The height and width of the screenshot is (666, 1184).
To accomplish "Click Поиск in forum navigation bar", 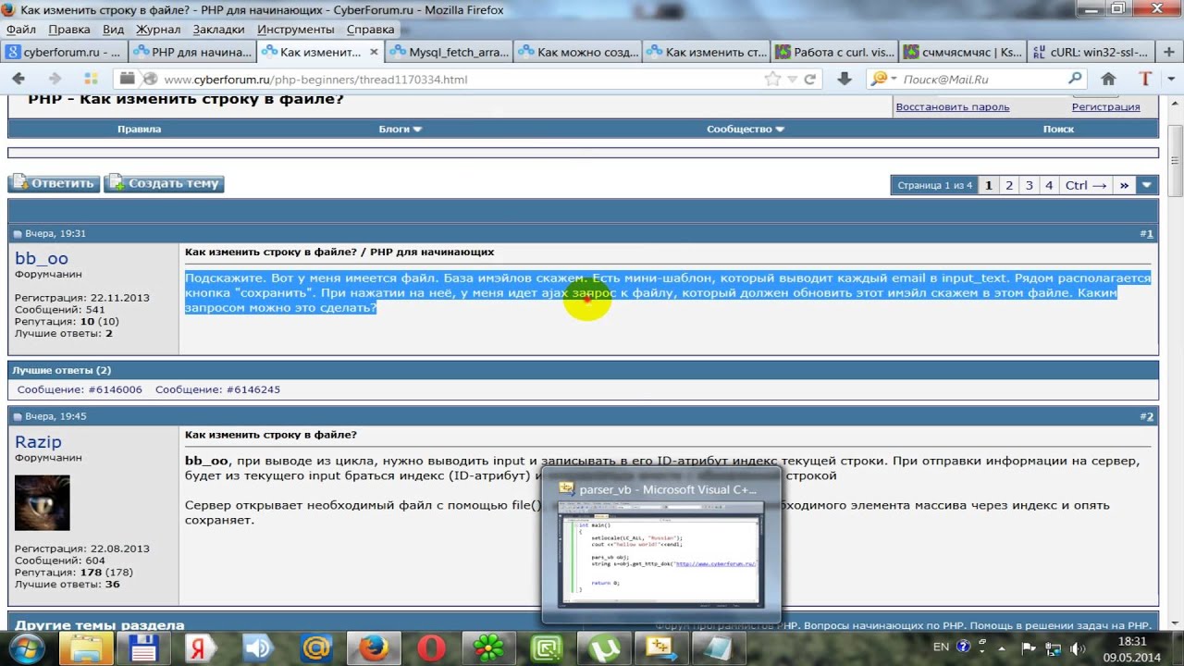I will (x=1058, y=129).
